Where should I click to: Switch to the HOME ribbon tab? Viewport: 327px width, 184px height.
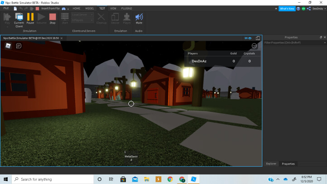coord(77,9)
